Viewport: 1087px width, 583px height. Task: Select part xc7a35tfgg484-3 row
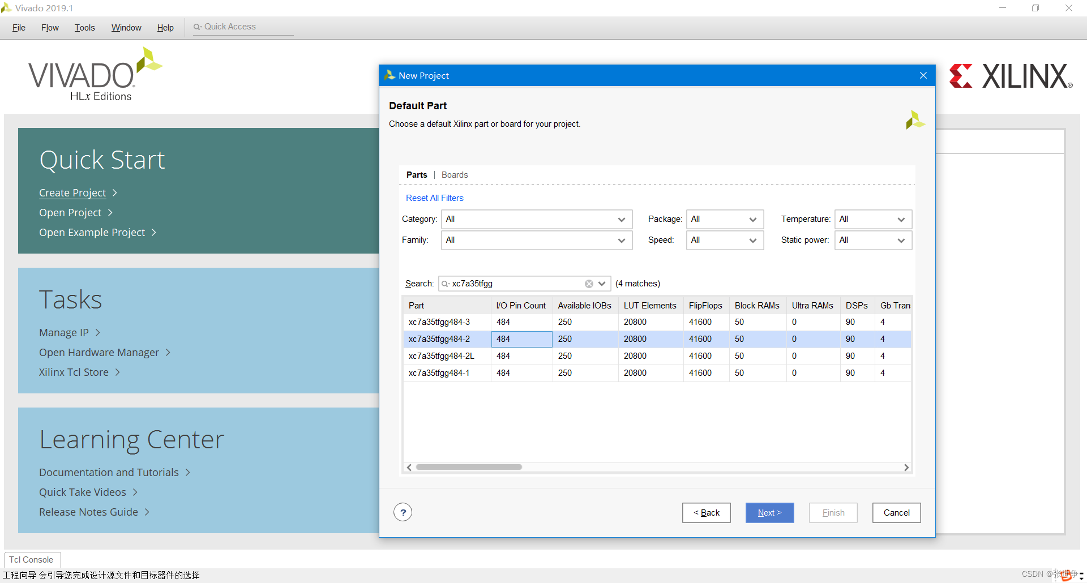point(657,322)
